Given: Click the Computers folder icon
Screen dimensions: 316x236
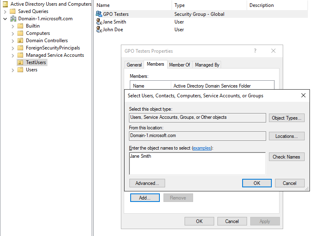Looking at the screenshot, I should [20, 33].
